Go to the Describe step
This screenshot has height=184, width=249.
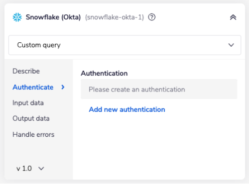click(26, 71)
